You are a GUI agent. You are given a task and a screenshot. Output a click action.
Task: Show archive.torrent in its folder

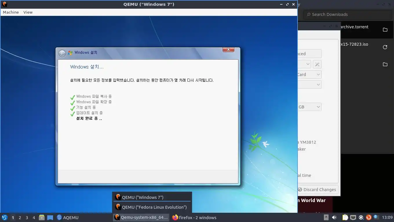[x=385, y=30]
